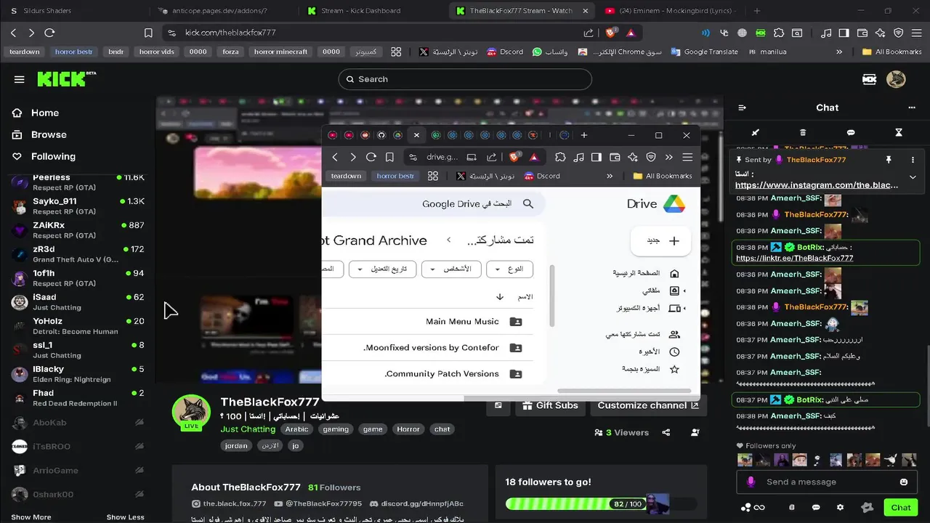Image resolution: width=930 pixels, height=523 pixels.
Task: Open the تاريخ التعديل filter dropdown in Drive
Action: (382, 269)
